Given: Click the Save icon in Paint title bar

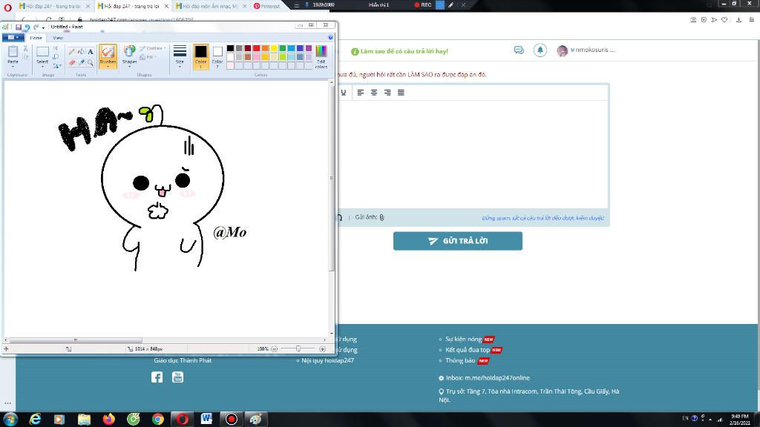Looking at the screenshot, I should coord(19,27).
